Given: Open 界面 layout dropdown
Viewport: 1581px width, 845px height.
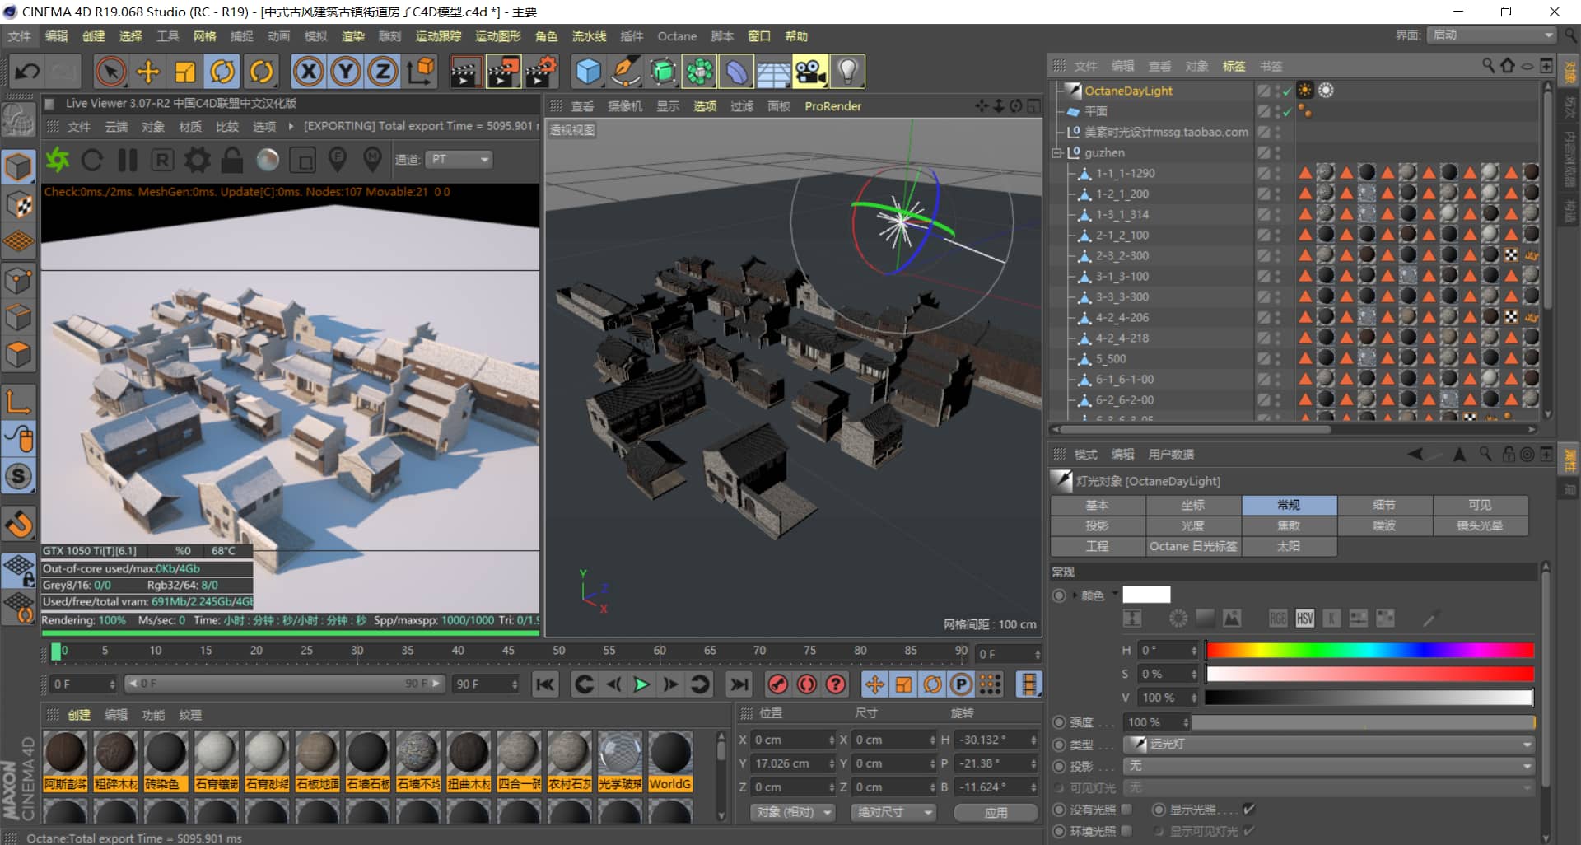Looking at the screenshot, I should click(x=1492, y=35).
